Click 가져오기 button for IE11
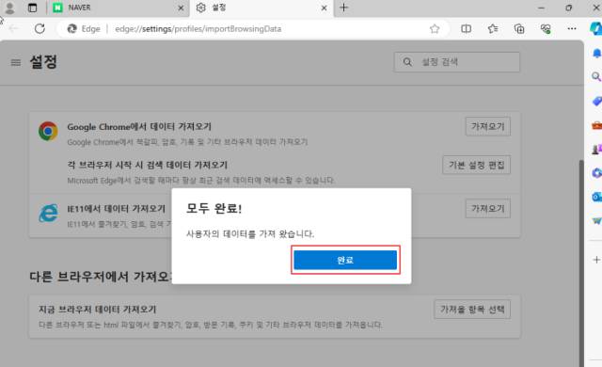602x367 pixels. point(487,209)
